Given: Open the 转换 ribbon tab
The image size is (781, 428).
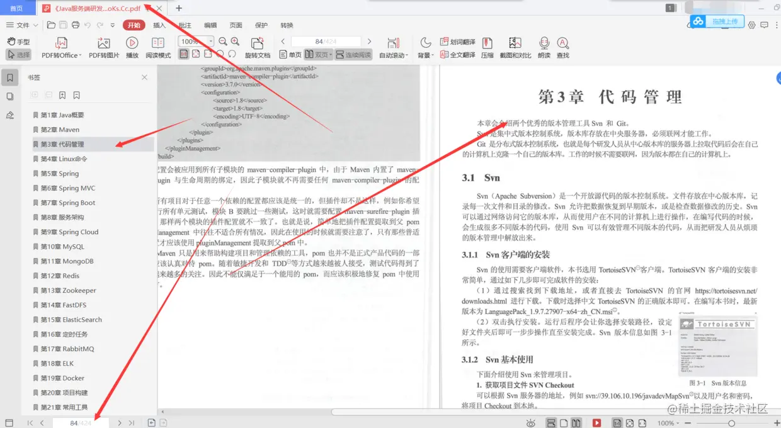Looking at the screenshot, I should point(287,25).
